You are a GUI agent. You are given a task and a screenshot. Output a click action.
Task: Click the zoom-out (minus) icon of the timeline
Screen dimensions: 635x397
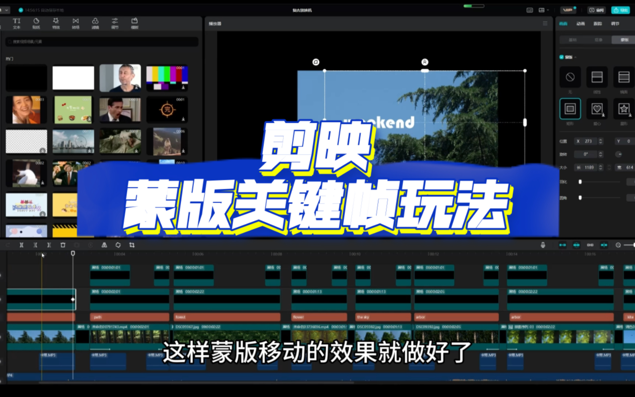click(x=618, y=245)
